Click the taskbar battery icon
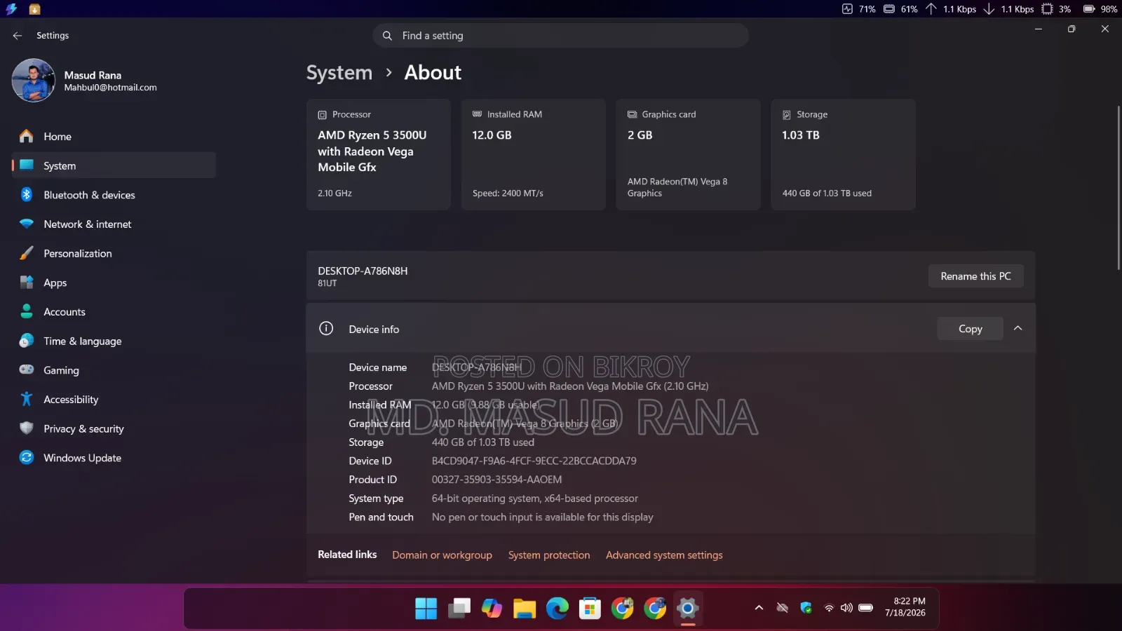The height and width of the screenshot is (631, 1122). [x=866, y=608]
